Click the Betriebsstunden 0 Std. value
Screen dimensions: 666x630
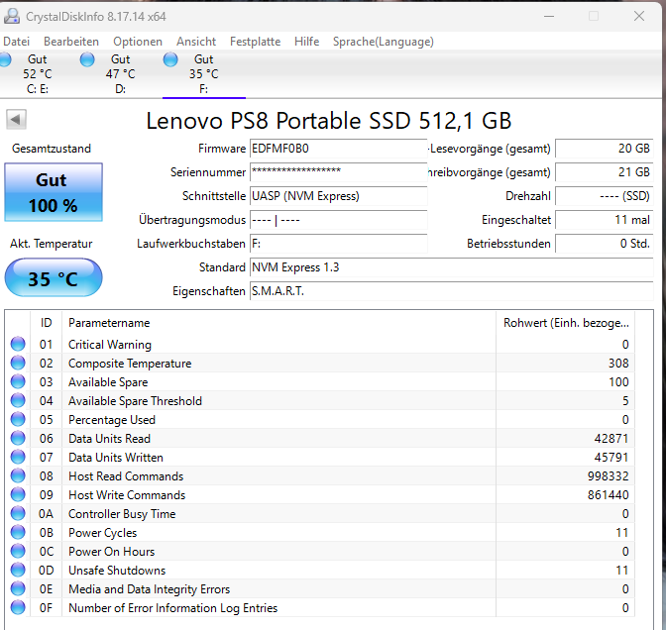(x=604, y=244)
